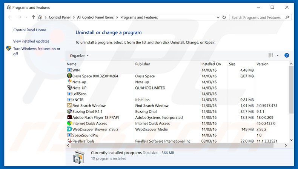Click the Search Programs and Features box
The width and height of the screenshot is (298, 169).
[260, 17]
